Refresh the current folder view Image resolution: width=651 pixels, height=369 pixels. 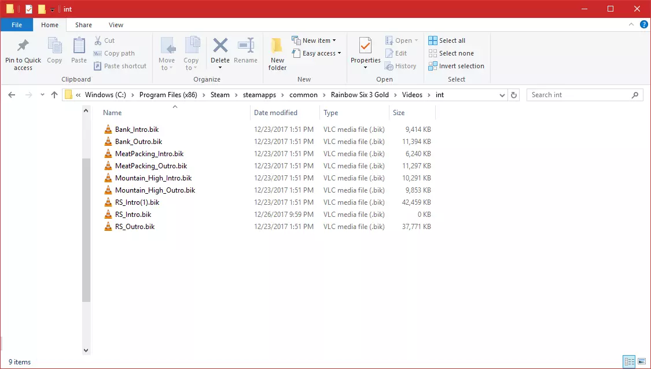pos(514,95)
